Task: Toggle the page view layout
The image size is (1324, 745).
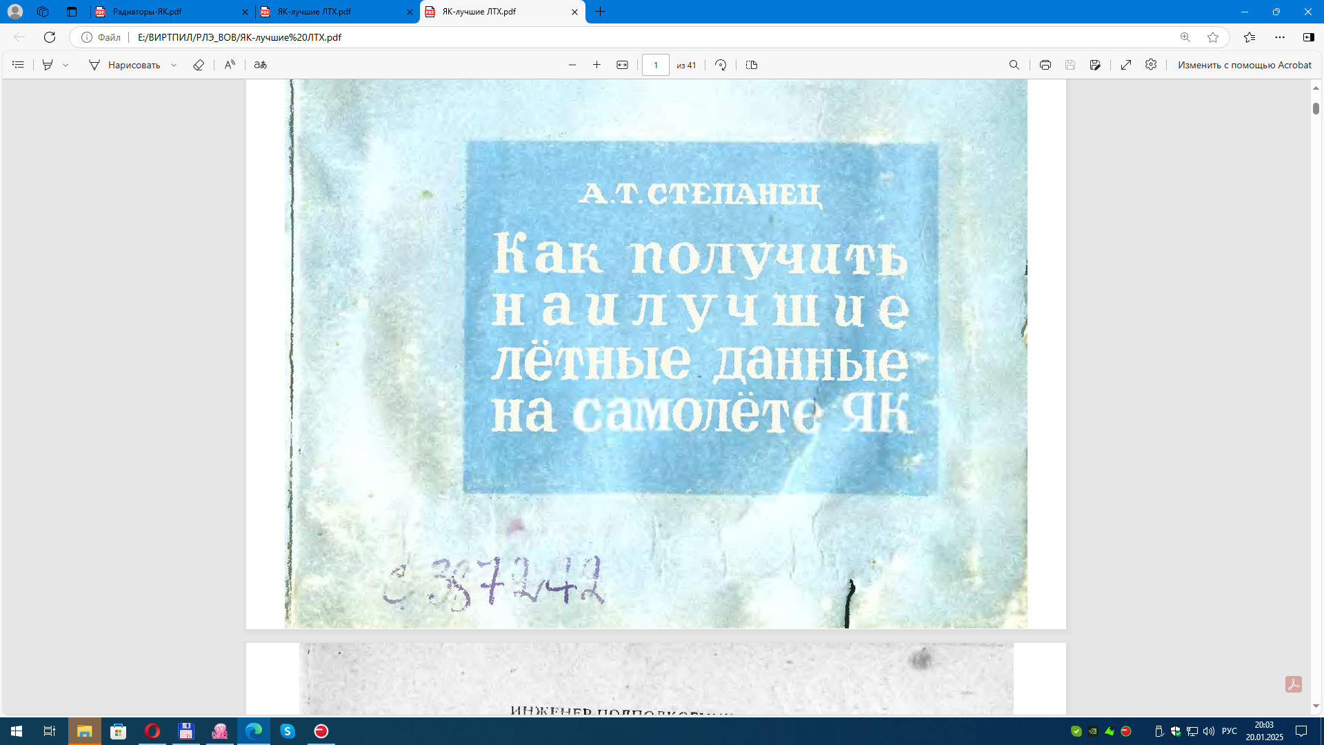Action: (752, 65)
